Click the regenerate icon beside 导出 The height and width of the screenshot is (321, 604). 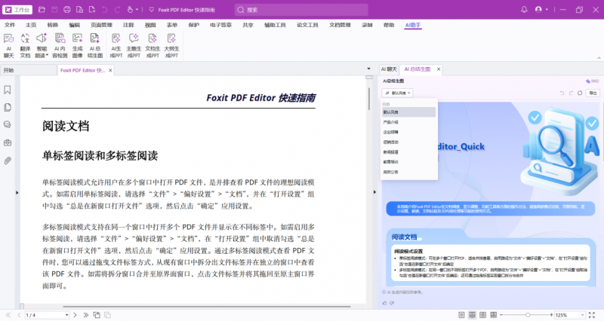579,93
